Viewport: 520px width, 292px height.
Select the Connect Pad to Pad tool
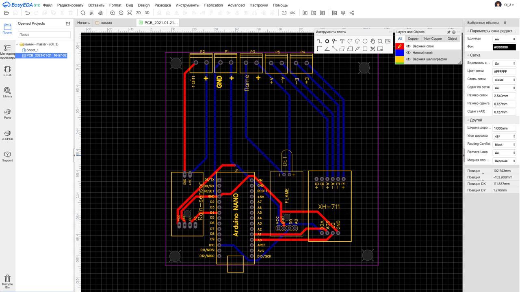tap(334, 49)
